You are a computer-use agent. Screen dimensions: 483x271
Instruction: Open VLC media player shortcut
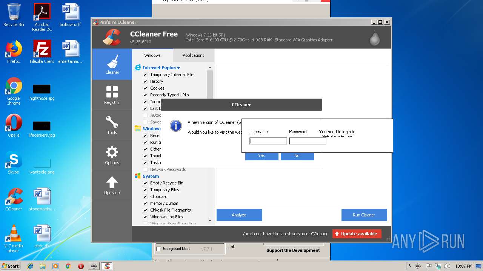[14, 239]
